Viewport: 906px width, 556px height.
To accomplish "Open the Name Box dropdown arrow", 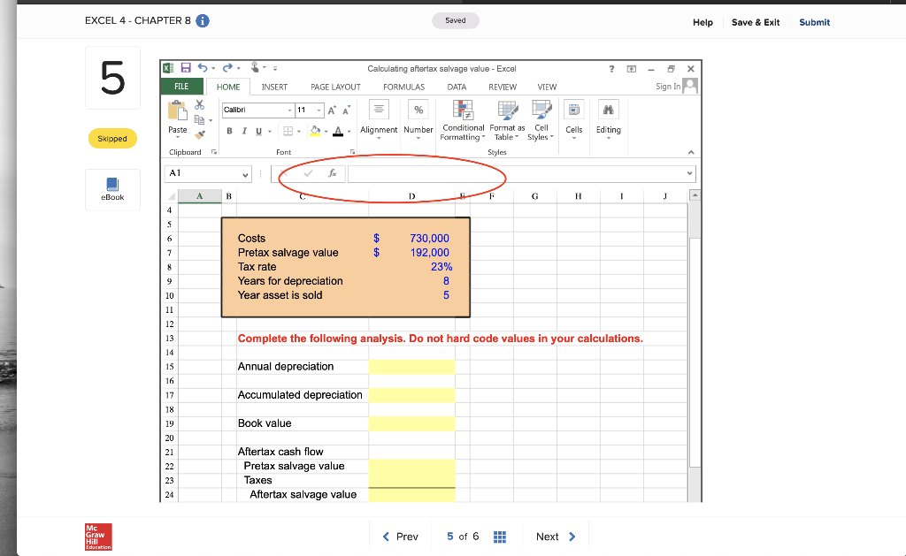I will (246, 174).
